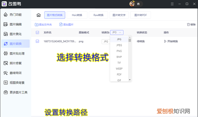
Task: Choose PDF in the format list
Action: pos(119,75)
